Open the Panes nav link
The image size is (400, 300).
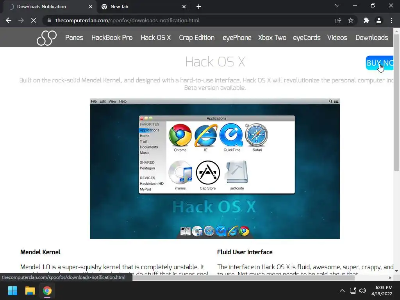(x=74, y=37)
